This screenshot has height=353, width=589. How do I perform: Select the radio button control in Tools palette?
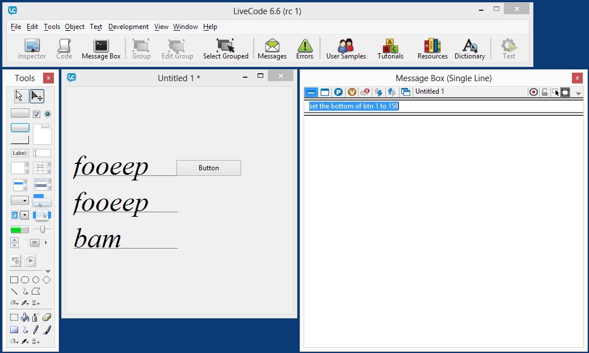click(x=48, y=114)
